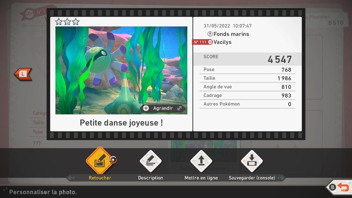Click the total SCORE 4547 banner

[247, 59]
